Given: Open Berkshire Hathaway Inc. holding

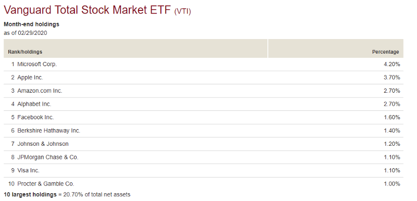Looking at the screenshot, I should [48, 131].
